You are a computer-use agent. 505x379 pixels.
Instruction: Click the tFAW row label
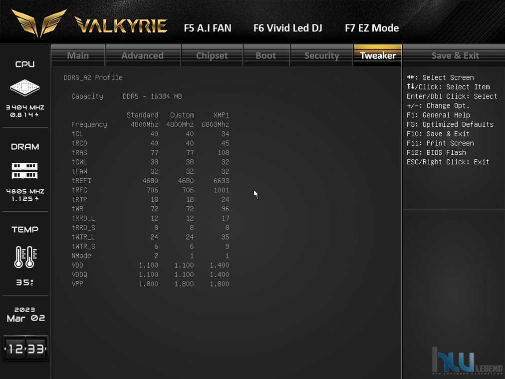[79, 171]
